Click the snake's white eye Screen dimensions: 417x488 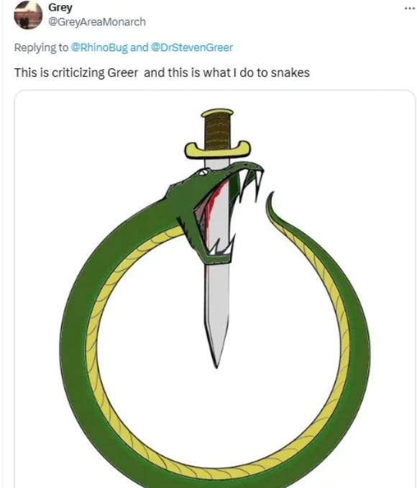[204, 171]
